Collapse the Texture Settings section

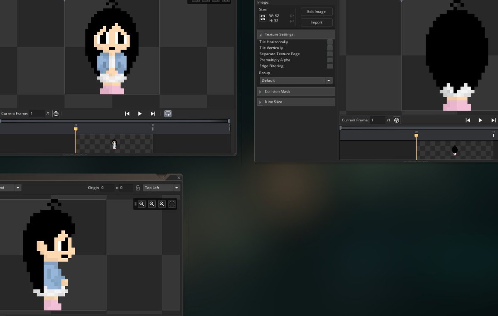(x=296, y=34)
